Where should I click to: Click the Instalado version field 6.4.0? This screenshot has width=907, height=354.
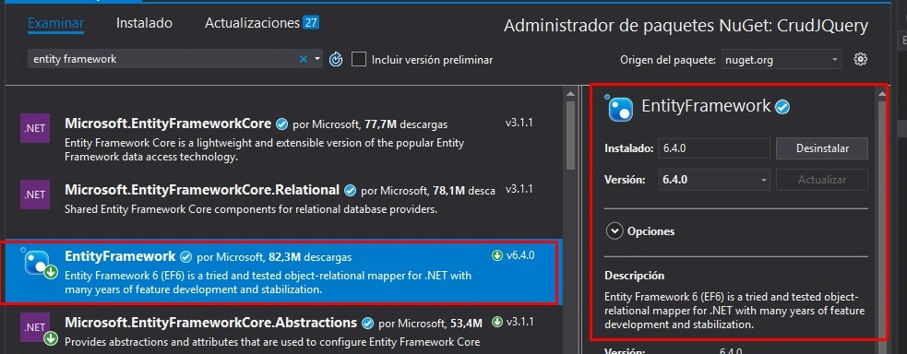pos(714,148)
